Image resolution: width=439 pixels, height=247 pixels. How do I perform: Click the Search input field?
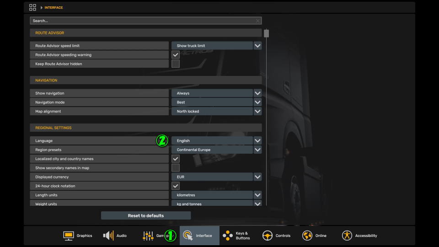[142, 21]
